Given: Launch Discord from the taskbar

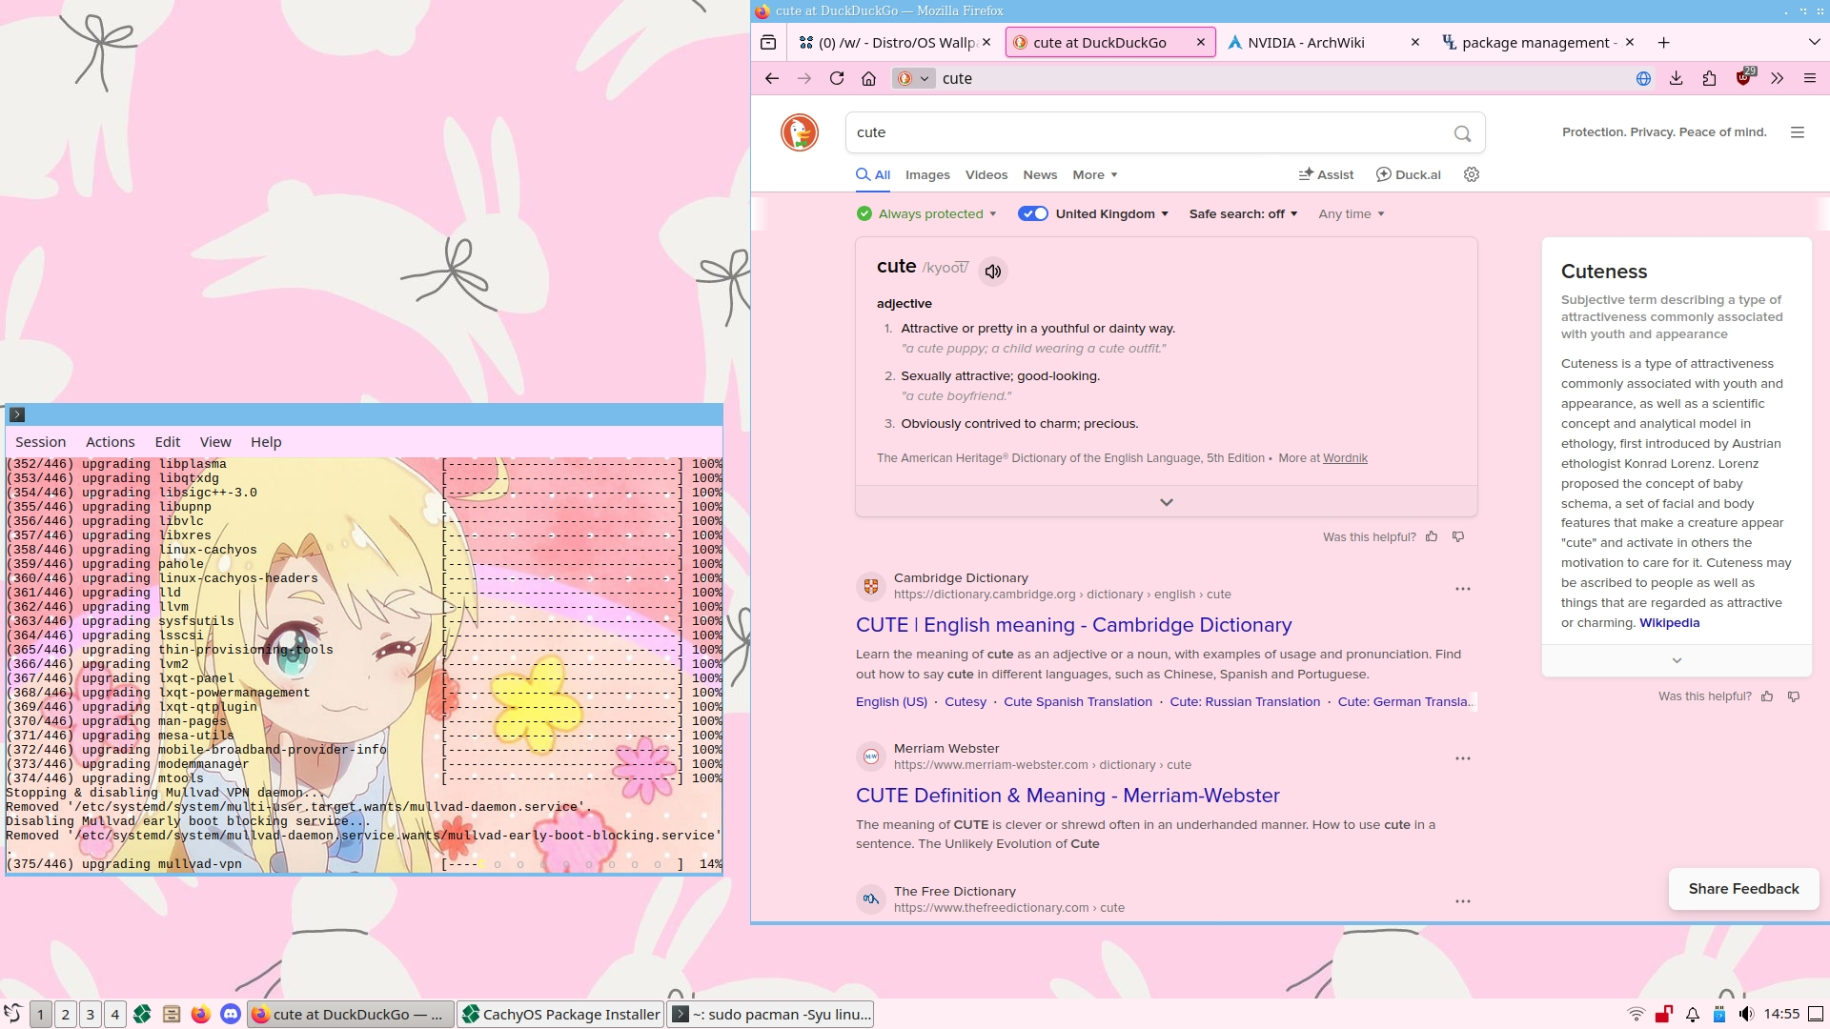Looking at the screenshot, I should click(x=231, y=1015).
